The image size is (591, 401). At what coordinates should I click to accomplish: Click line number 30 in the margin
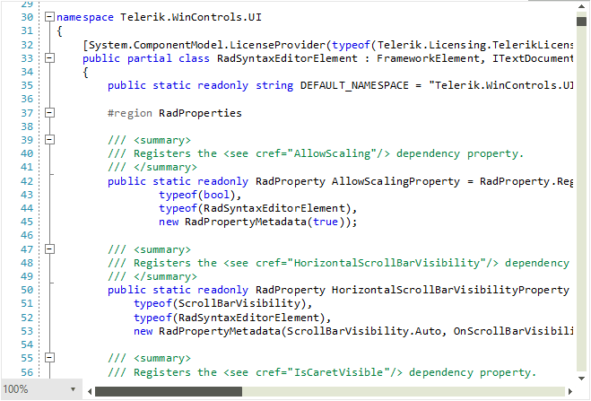tap(27, 17)
